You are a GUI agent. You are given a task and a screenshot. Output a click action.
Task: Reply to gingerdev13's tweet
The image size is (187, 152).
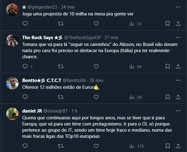point(25,23)
